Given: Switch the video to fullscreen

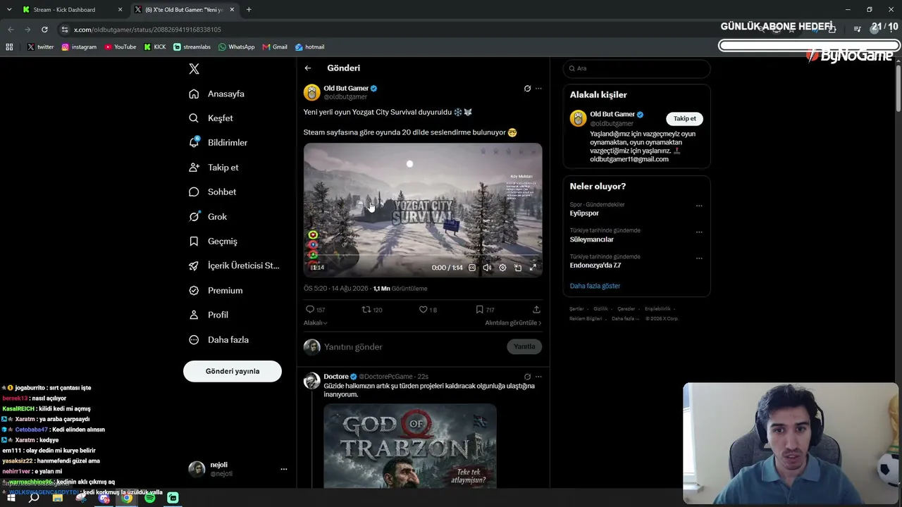Looking at the screenshot, I should [533, 268].
